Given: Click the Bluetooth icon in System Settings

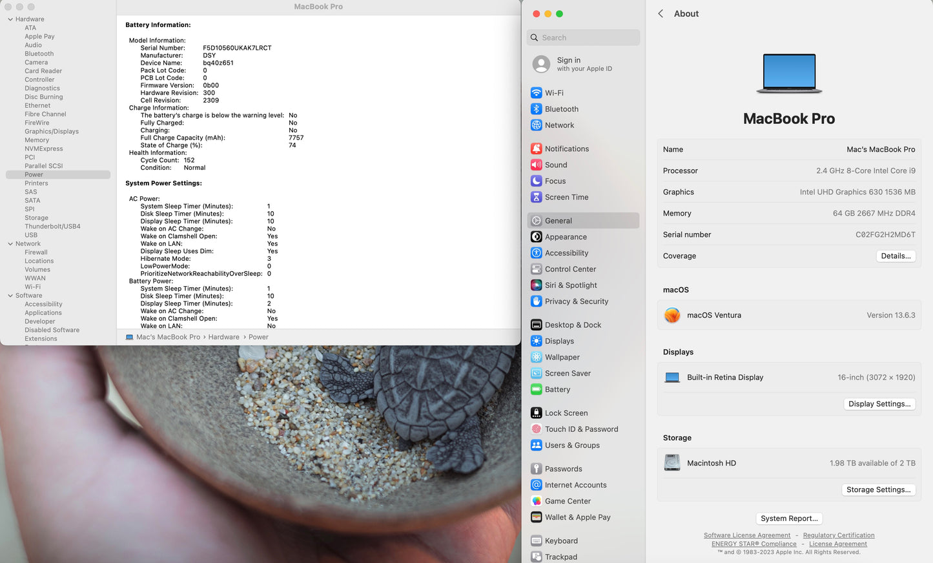Looking at the screenshot, I should click(536, 109).
